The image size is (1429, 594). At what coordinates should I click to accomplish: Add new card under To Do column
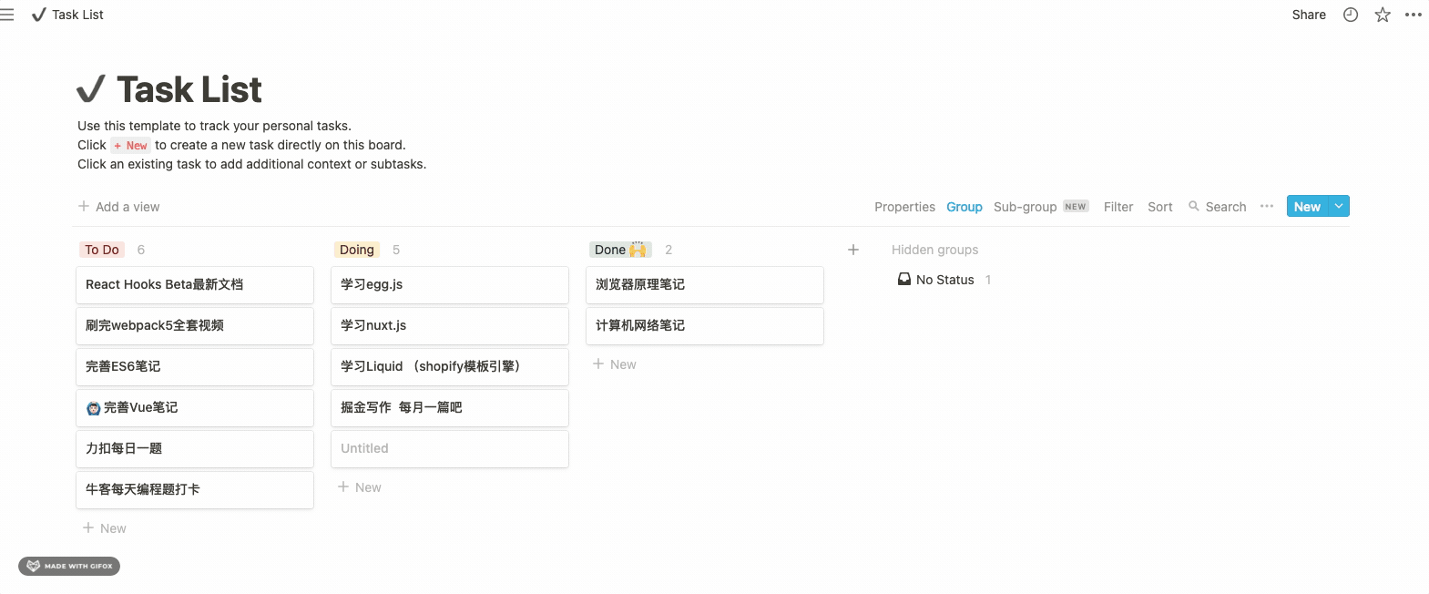(105, 528)
